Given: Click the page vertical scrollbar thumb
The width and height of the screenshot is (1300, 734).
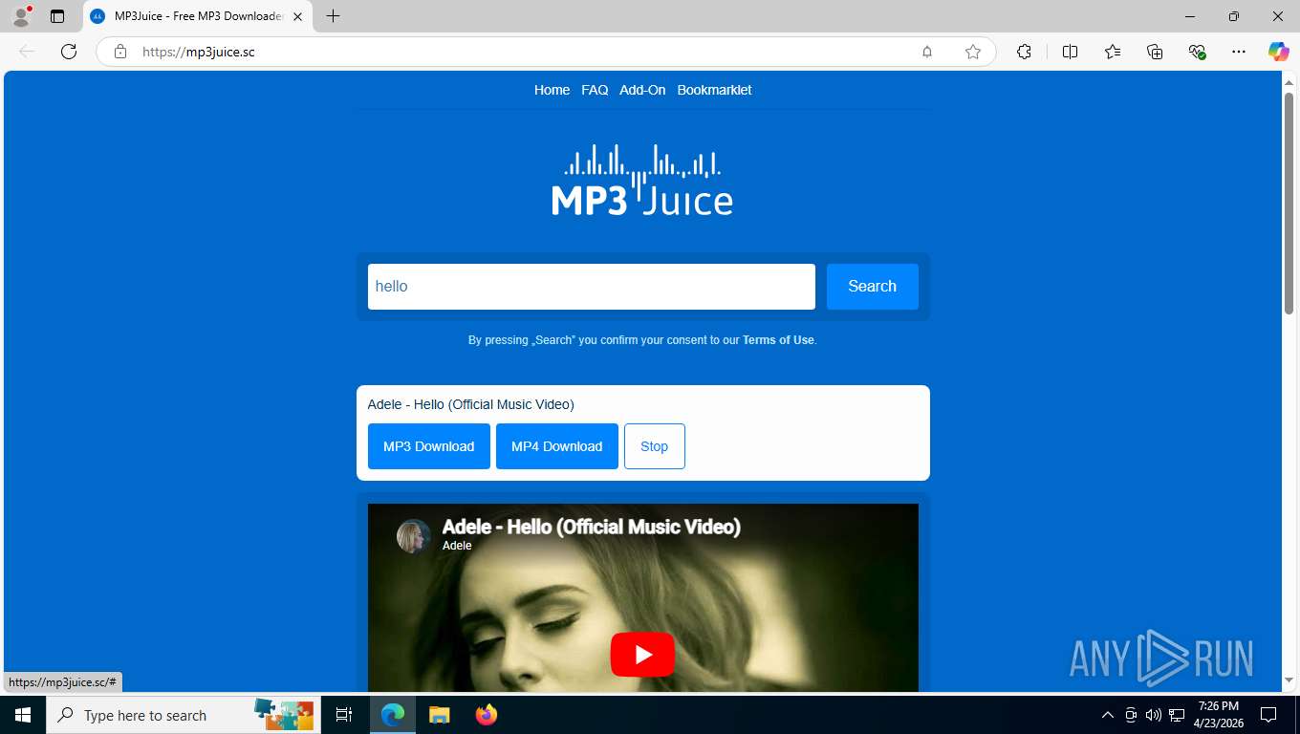Looking at the screenshot, I should (1289, 204).
